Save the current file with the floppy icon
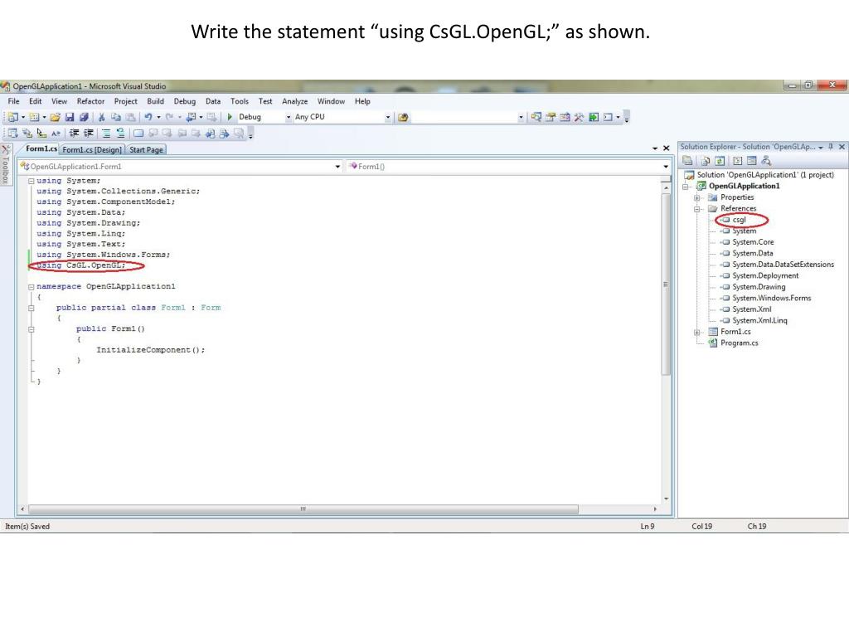Screen dimensions: 849x637 pyautogui.click(x=70, y=117)
